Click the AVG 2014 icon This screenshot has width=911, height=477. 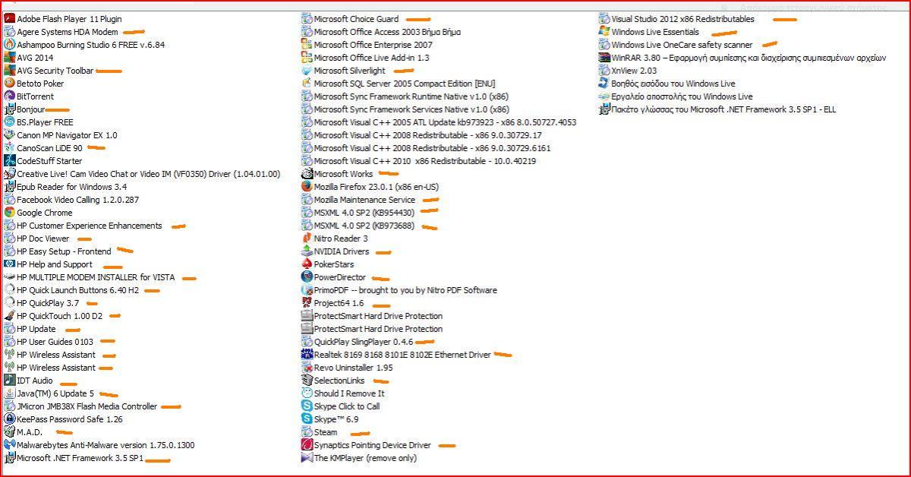(9, 58)
